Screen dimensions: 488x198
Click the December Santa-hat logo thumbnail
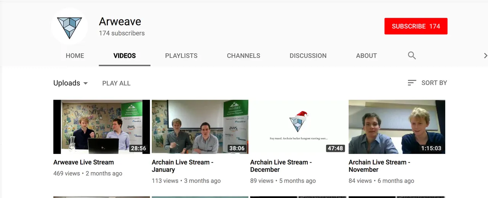click(298, 127)
